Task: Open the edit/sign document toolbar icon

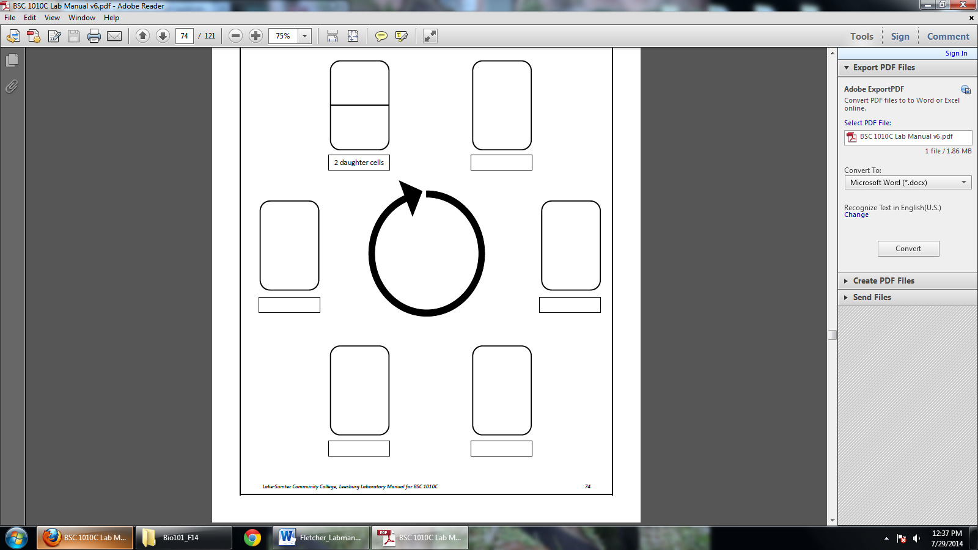Action: (x=54, y=36)
